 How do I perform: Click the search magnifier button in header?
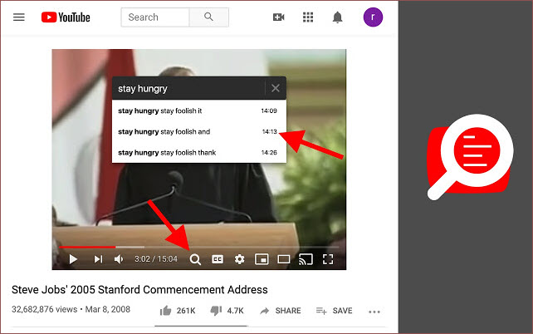click(209, 17)
